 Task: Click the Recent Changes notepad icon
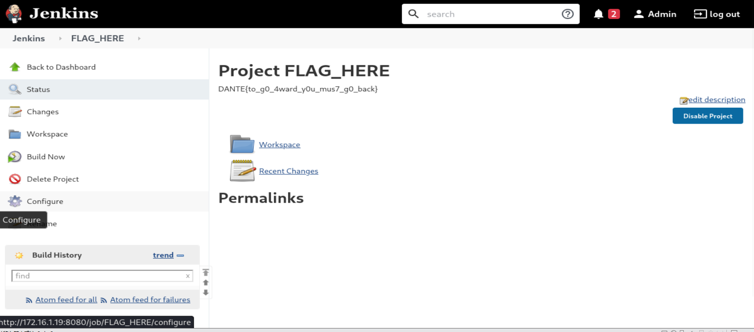(x=242, y=170)
